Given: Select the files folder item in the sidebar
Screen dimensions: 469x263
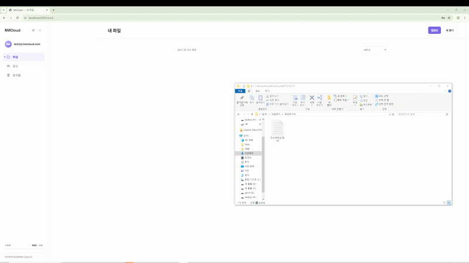Looking at the screenshot, I should (x=23, y=57).
